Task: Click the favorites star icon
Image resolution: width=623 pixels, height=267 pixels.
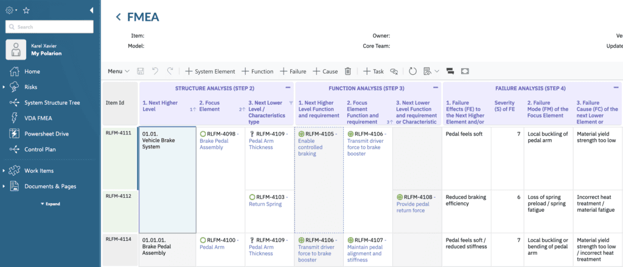Action: click(x=26, y=10)
